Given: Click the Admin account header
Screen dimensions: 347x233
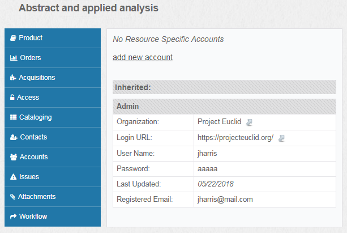Looking at the screenshot, I should 224,107.
